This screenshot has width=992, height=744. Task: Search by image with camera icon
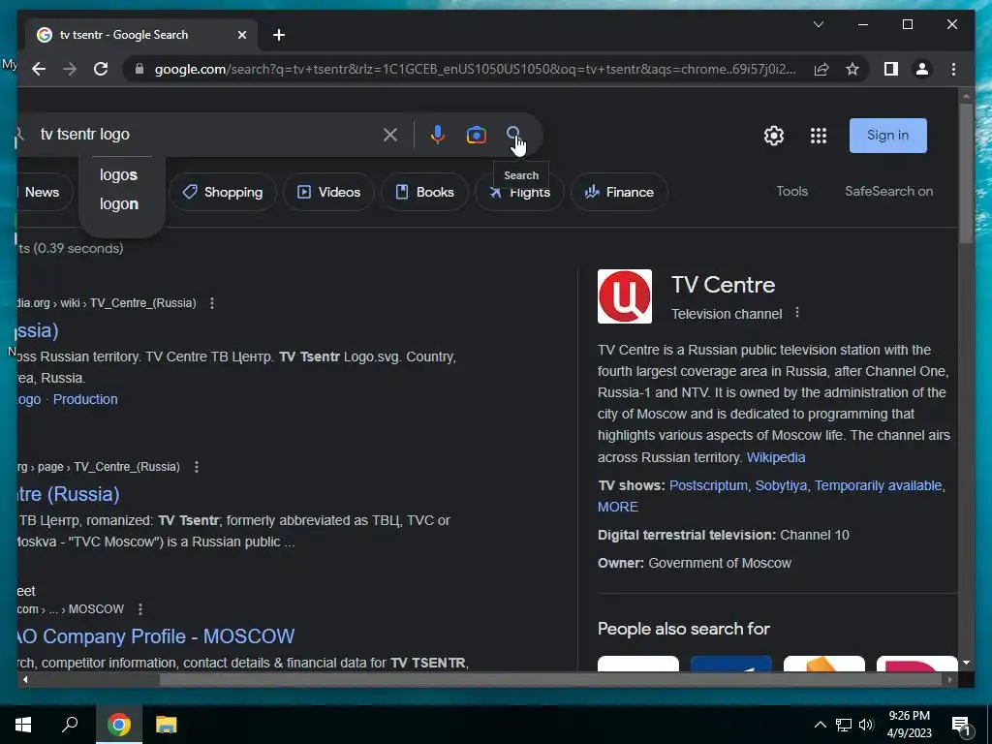point(477,135)
